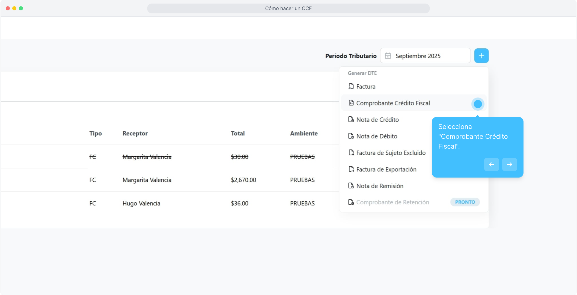The width and height of the screenshot is (577, 295).
Task: Click the Factura document icon
Action: (351, 86)
